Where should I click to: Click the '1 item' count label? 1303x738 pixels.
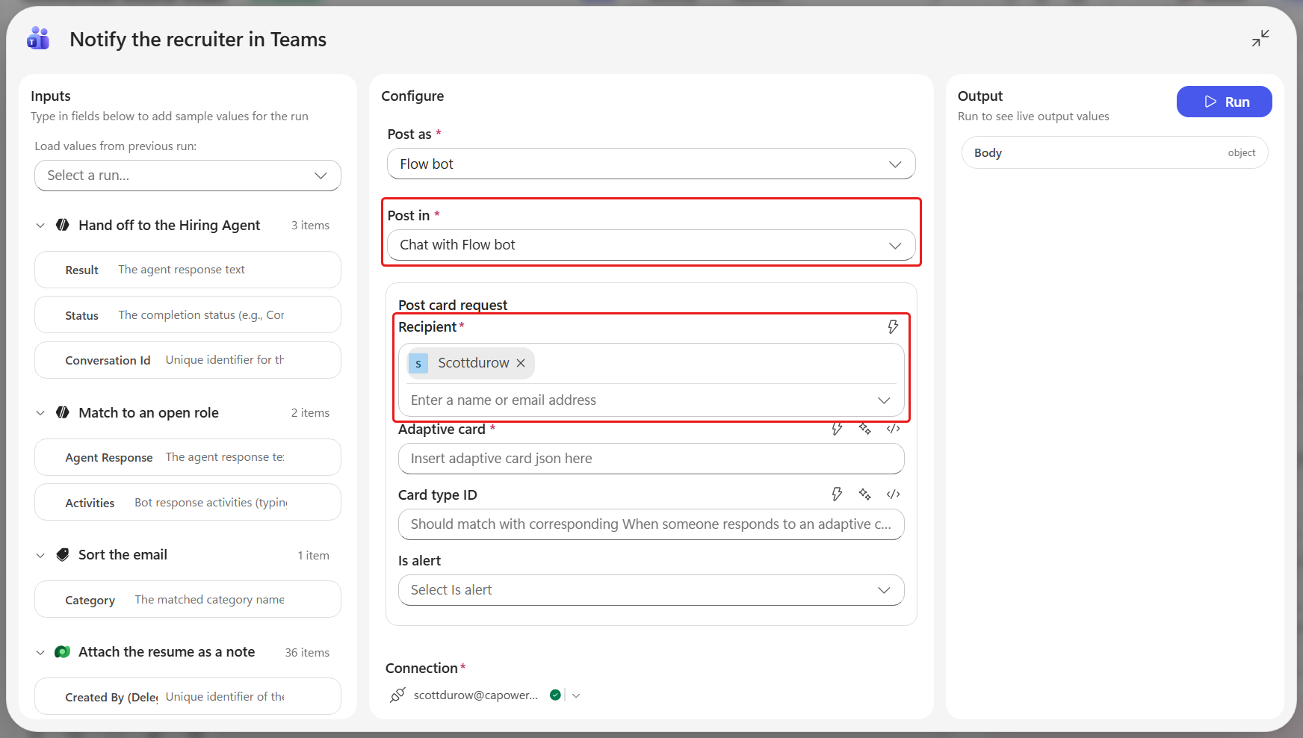coord(313,556)
